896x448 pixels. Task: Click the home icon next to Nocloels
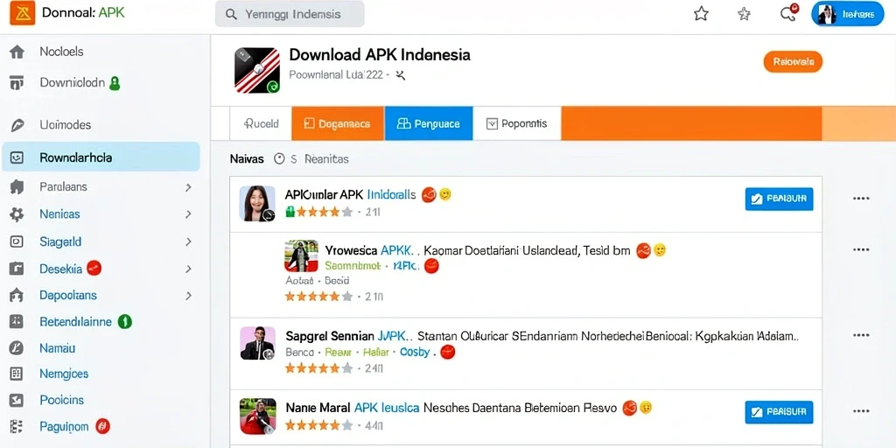click(17, 52)
